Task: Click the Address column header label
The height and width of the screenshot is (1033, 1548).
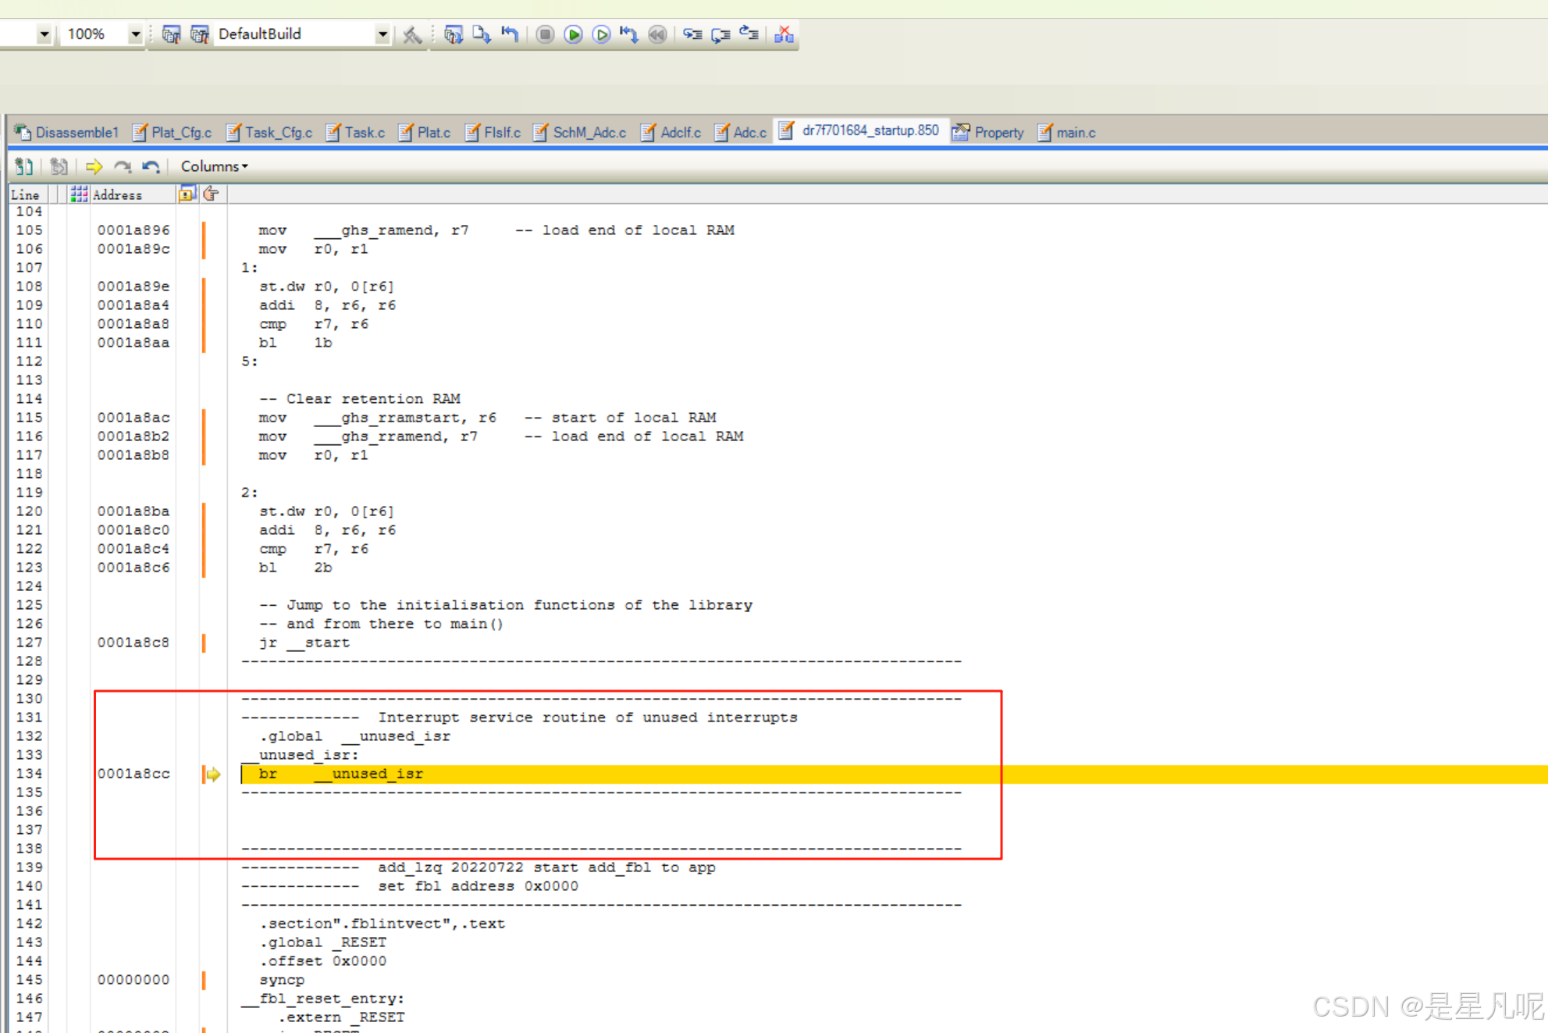Action: (x=117, y=195)
